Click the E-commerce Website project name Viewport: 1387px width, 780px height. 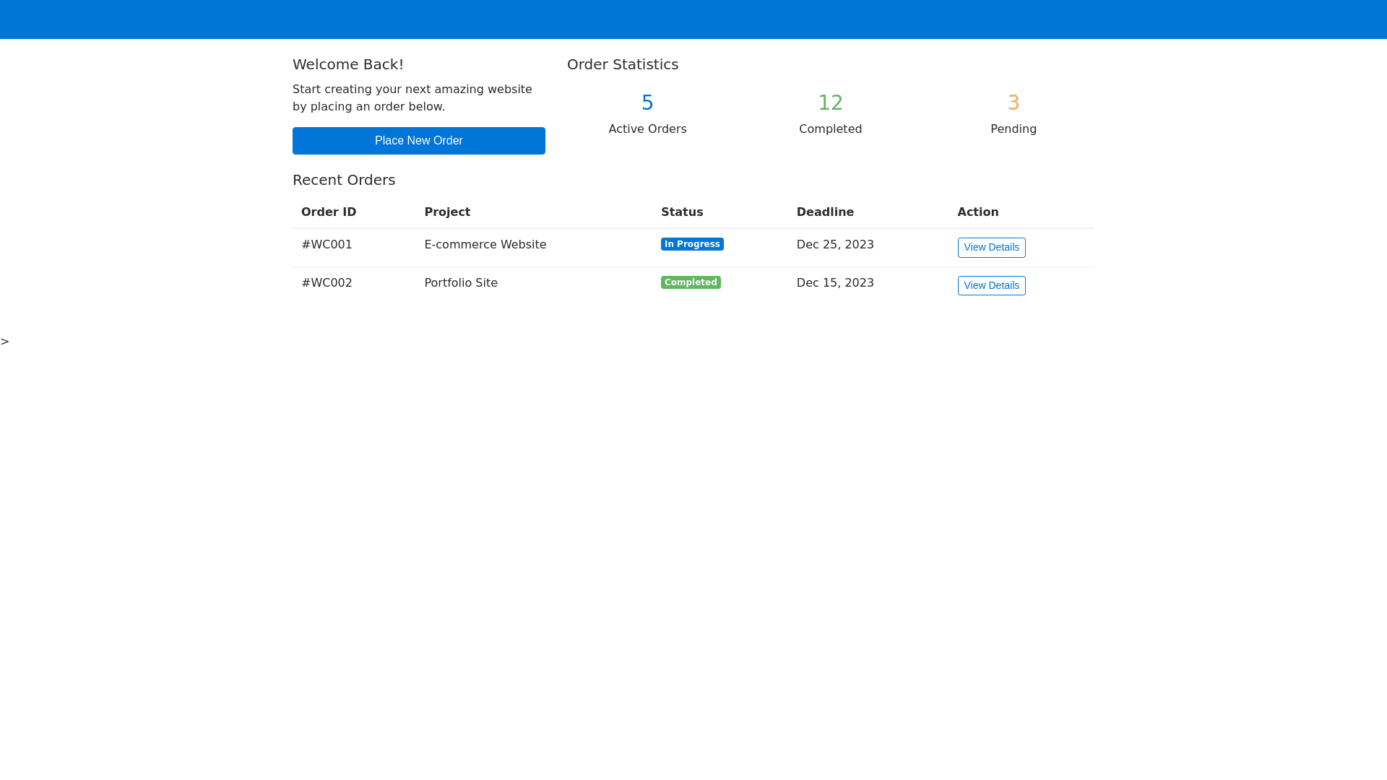coord(485,245)
